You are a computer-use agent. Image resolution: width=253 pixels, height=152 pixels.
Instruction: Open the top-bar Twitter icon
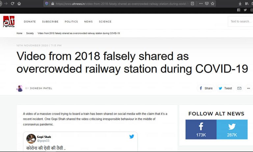245,10
